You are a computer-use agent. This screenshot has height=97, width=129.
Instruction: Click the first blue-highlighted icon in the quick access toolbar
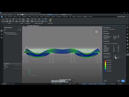[x=48, y=15]
